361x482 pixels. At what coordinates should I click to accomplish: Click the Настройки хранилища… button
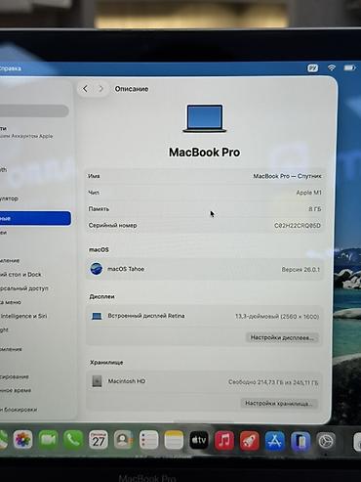(279, 404)
